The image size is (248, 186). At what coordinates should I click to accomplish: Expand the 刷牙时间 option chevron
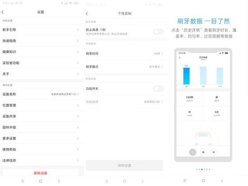[x=162, y=54]
